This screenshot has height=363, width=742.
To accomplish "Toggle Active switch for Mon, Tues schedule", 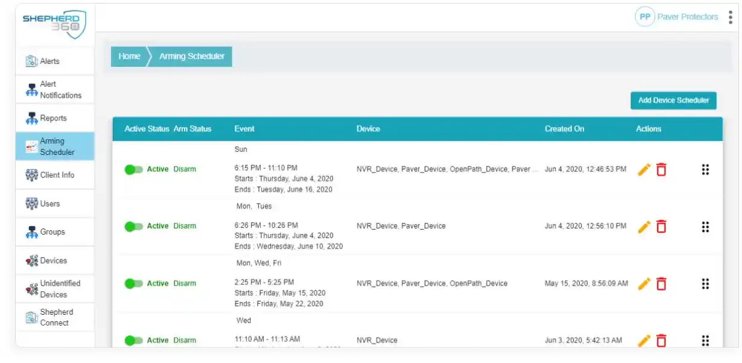I will point(133,227).
